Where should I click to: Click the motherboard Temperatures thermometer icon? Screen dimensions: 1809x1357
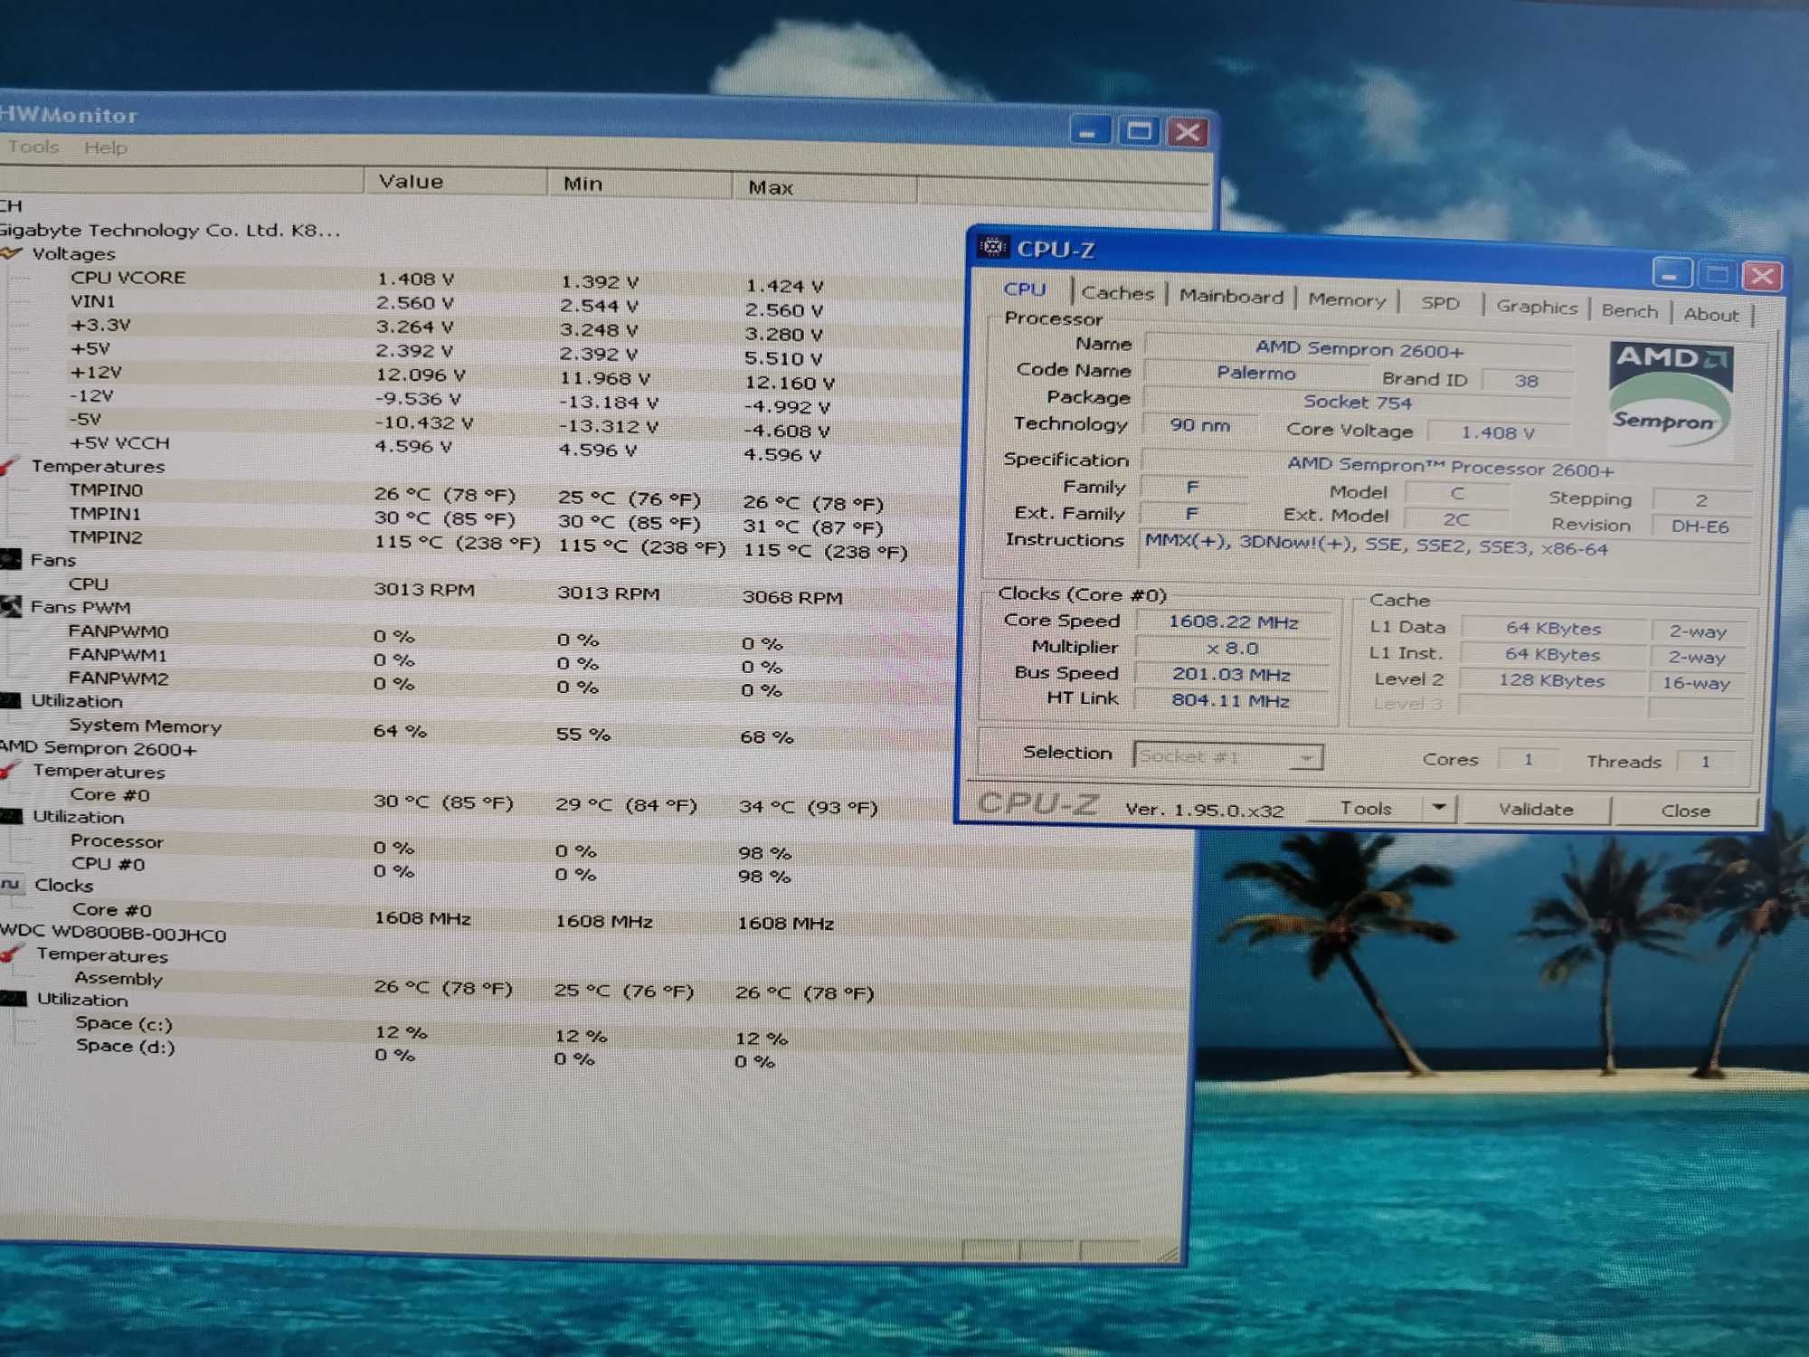point(10,466)
